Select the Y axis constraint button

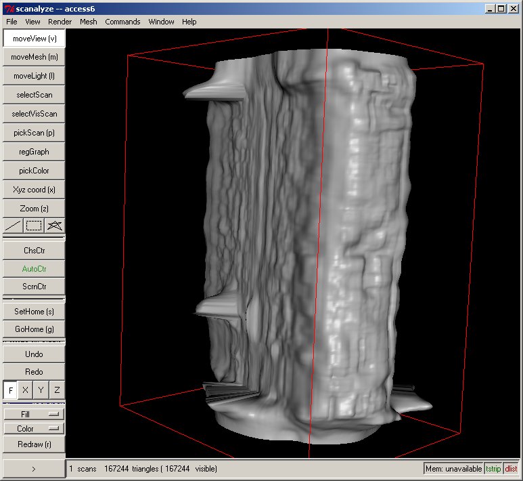[x=41, y=390]
